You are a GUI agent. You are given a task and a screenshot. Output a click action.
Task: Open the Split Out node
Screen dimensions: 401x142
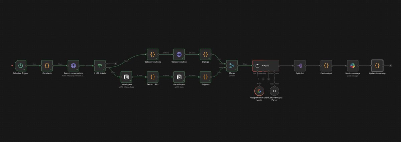300,66
